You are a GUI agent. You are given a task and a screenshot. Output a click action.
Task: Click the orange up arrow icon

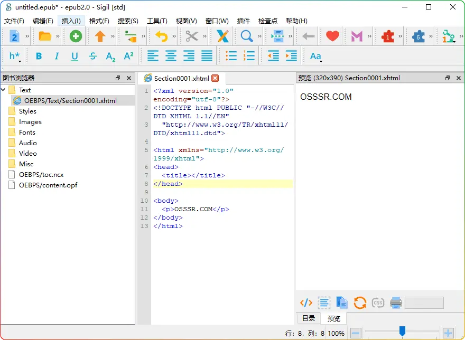coord(100,36)
